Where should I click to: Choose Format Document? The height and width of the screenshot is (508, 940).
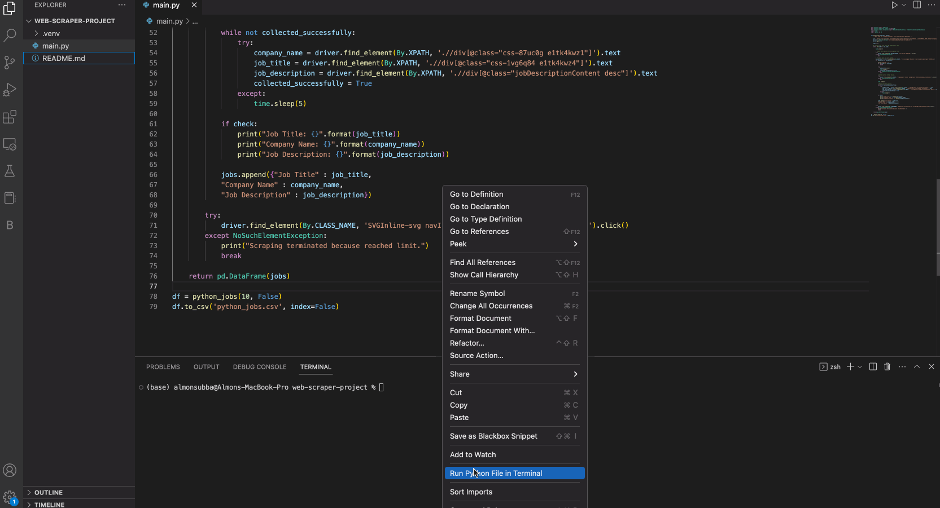pyautogui.click(x=514, y=319)
